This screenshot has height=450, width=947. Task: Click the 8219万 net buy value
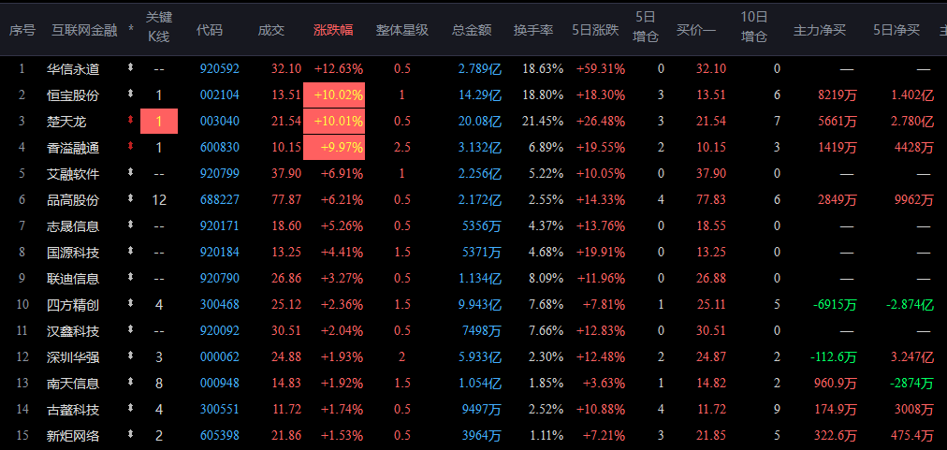838,95
